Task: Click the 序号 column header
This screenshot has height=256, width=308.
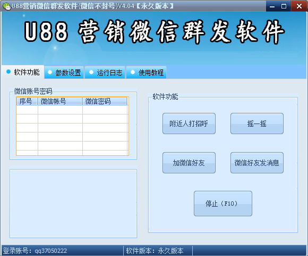Action: point(27,101)
